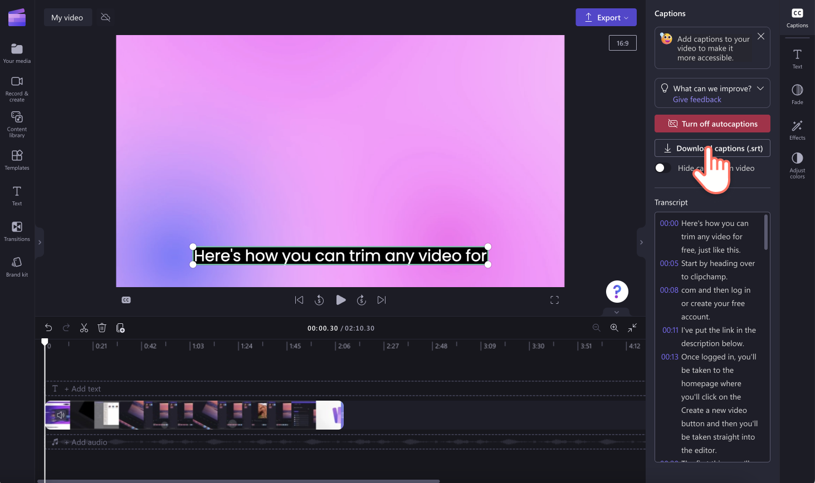Collapse the right property panel arrow
Screen dimensions: 815x483
point(641,242)
